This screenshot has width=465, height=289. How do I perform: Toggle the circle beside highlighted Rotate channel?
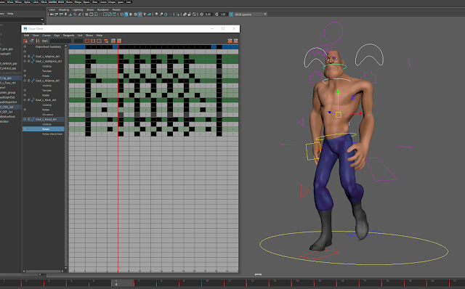click(25, 129)
